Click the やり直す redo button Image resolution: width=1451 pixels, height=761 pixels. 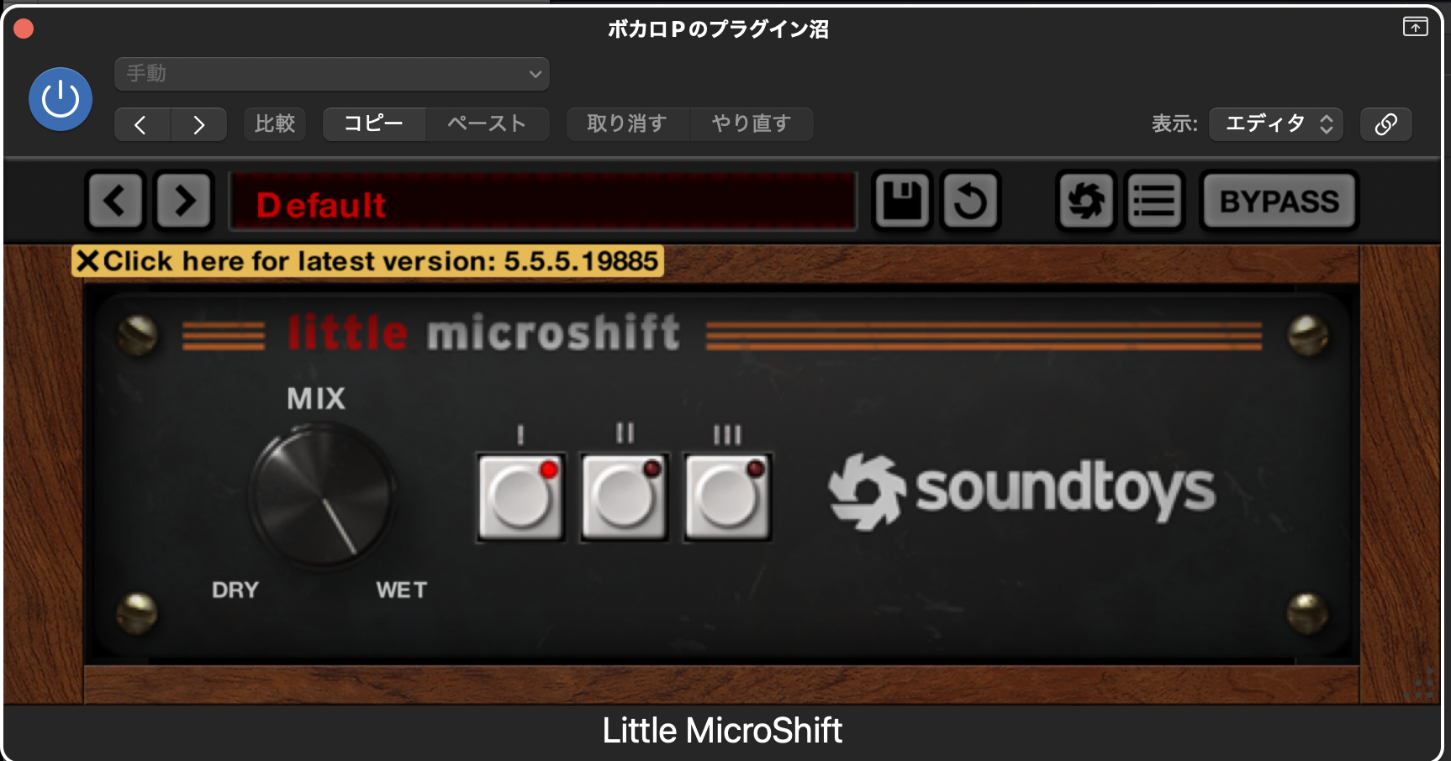(x=752, y=124)
